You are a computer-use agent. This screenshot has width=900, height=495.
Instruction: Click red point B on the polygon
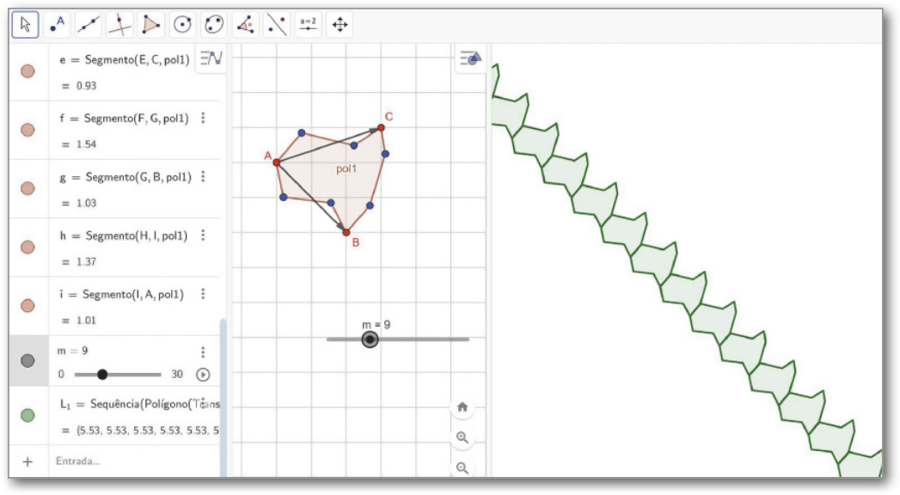click(346, 232)
